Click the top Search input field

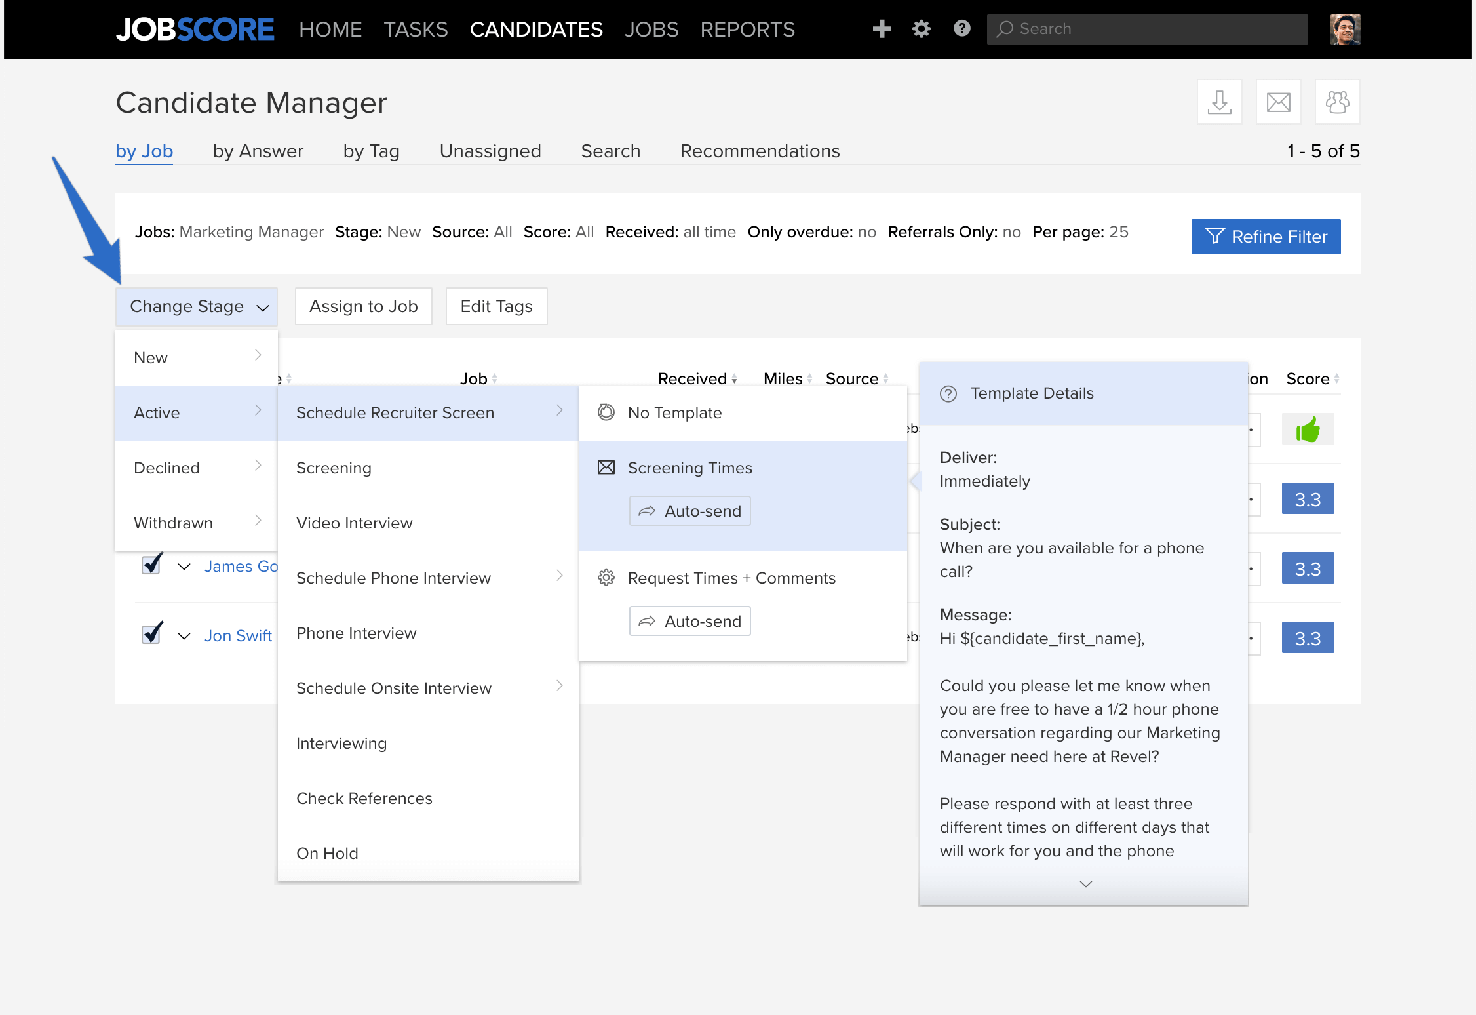point(1147,29)
